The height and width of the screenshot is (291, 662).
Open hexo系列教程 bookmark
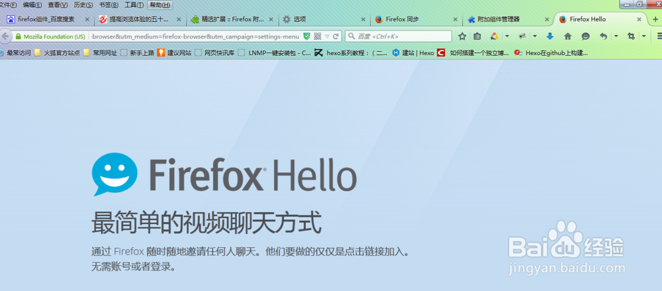coord(351,53)
